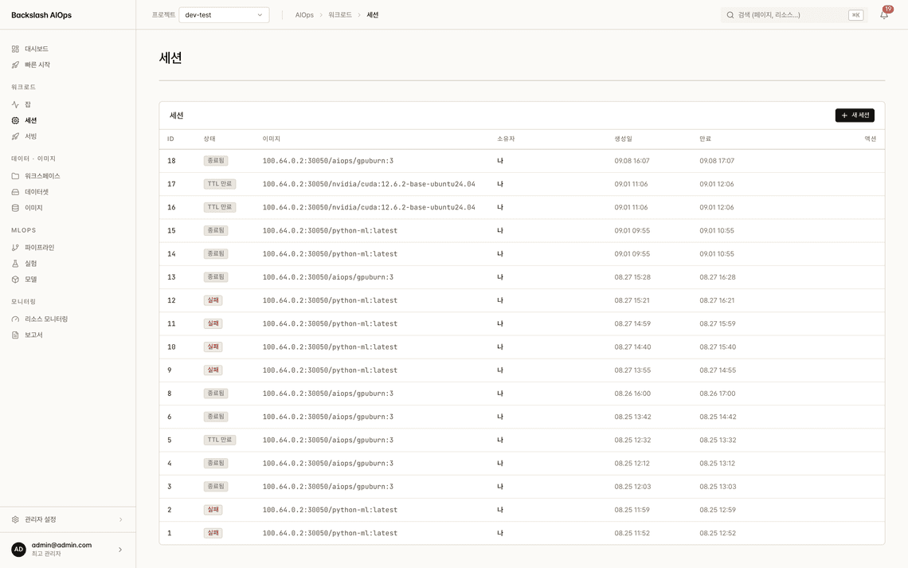Screen dimensions: 908x568
Task: Click the 생성일 column header
Action: click(x=623, y=139)
